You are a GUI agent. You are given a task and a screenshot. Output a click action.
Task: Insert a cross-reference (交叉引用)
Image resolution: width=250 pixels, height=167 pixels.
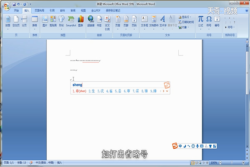[107, 23]
